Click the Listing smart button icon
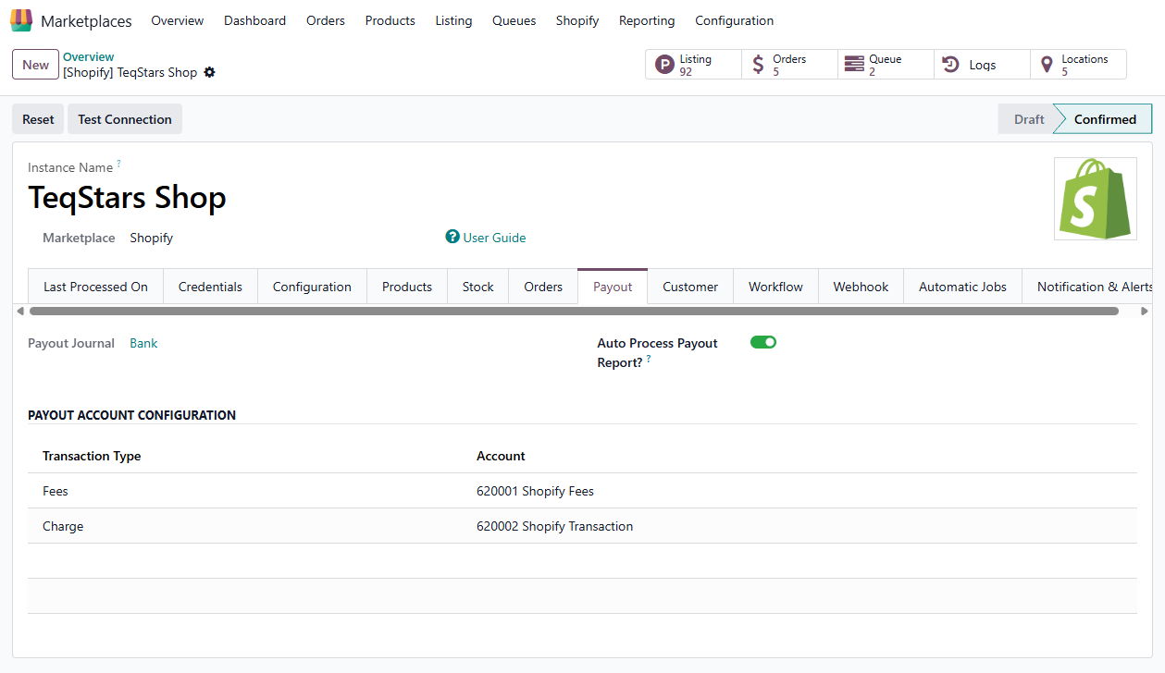The image size is (1165, 673). (x=664, y=65)
